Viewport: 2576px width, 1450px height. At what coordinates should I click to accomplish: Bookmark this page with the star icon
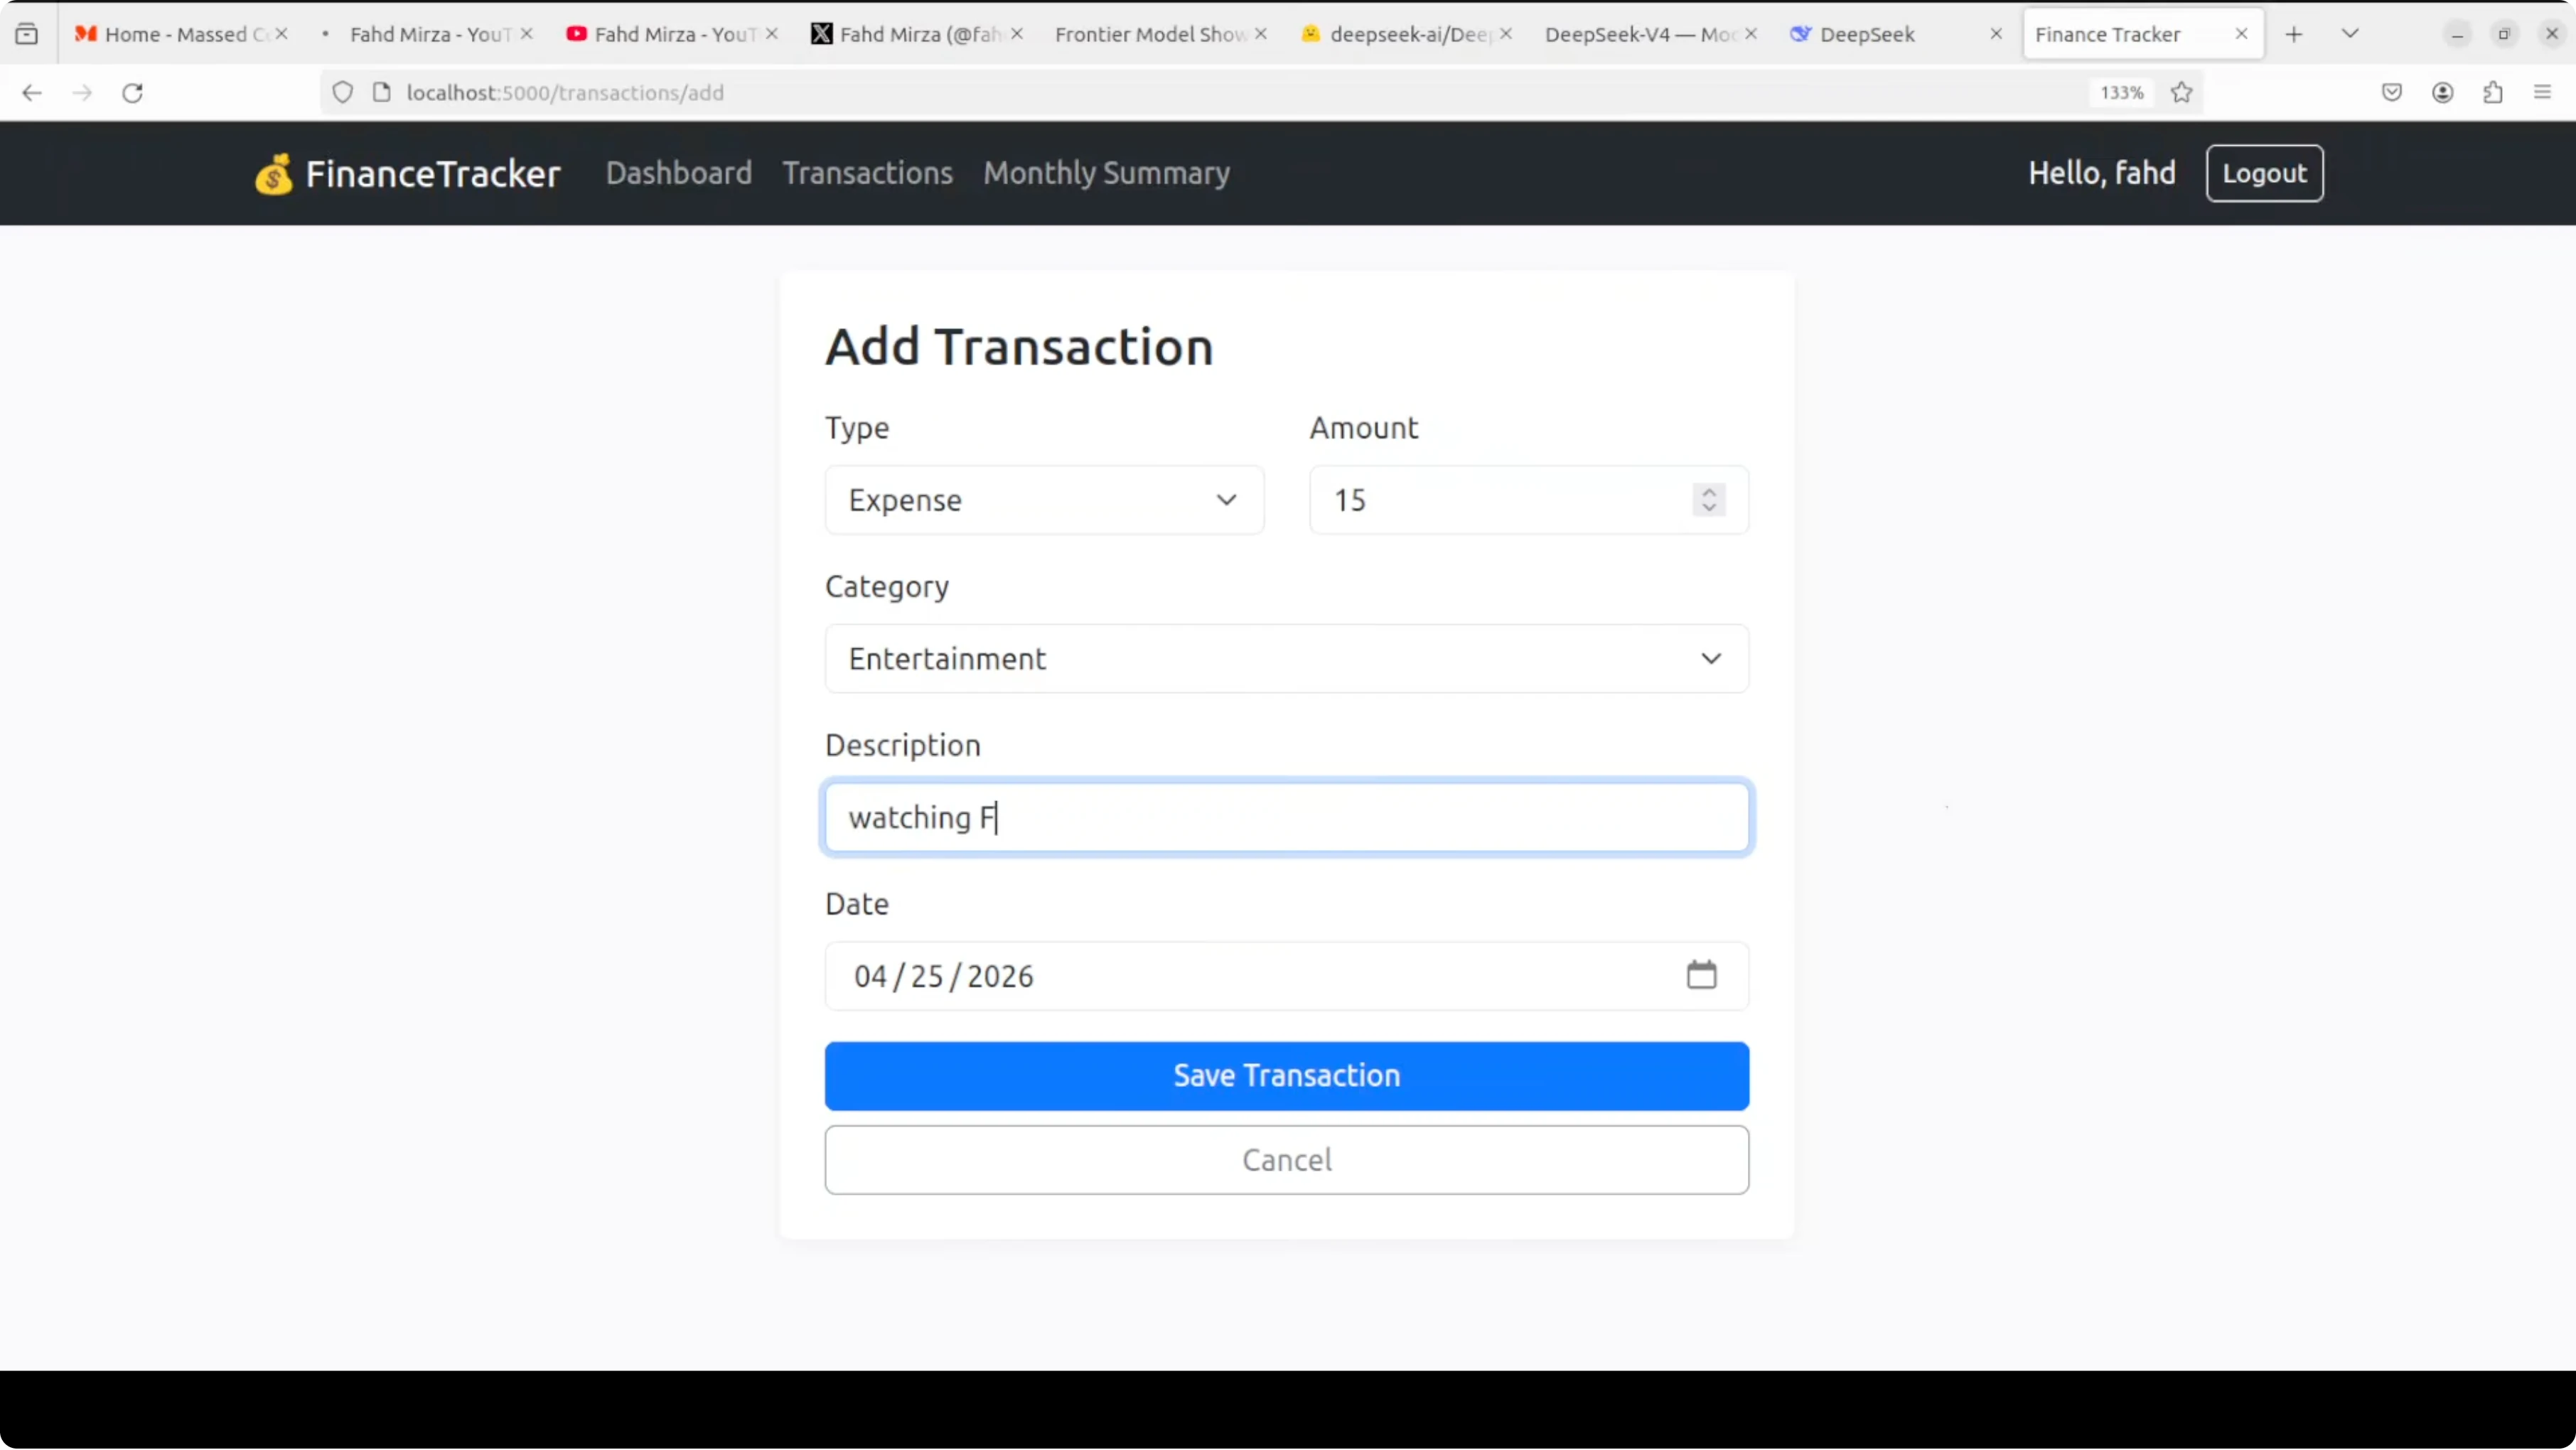2181,93
